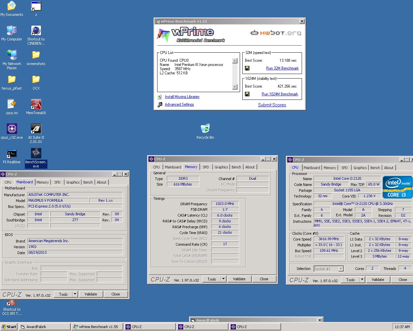Open Bench tab in Mainboard CPU-Z window
The height and width of the screenshot is (331, 413).
[88, 182]
